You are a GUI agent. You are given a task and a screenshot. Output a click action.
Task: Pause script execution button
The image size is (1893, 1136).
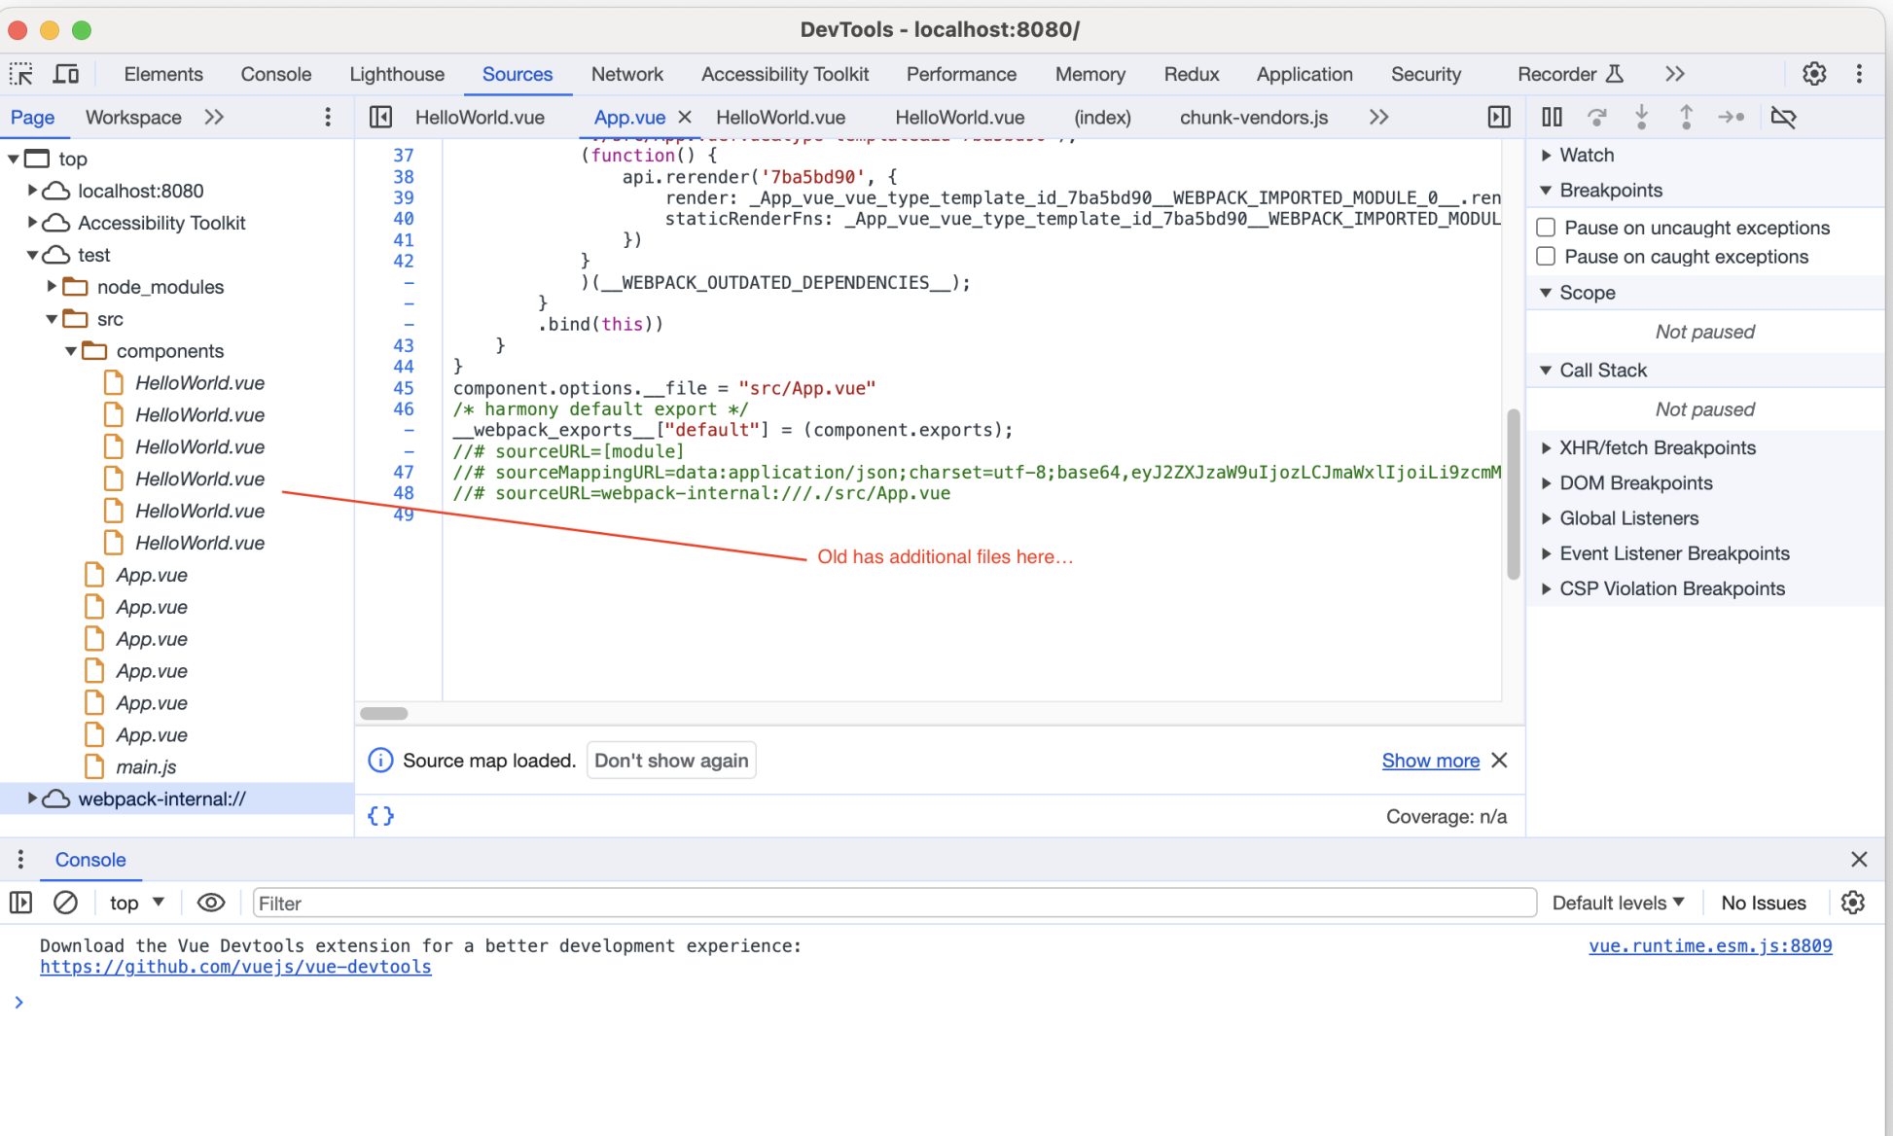1552,117
